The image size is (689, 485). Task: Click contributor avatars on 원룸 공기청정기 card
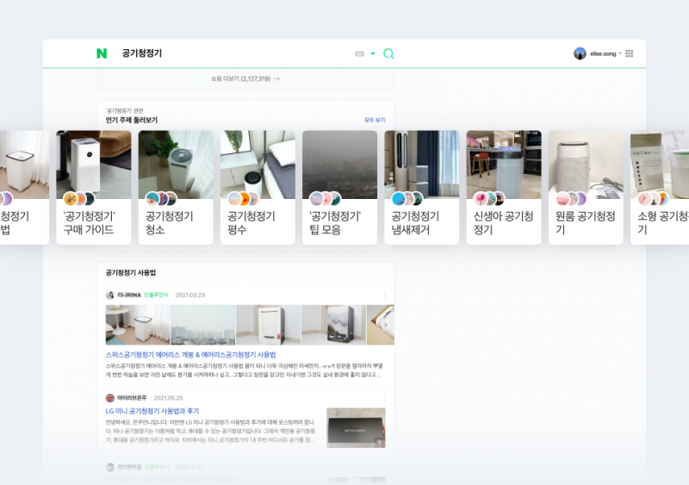click(571, 199)
